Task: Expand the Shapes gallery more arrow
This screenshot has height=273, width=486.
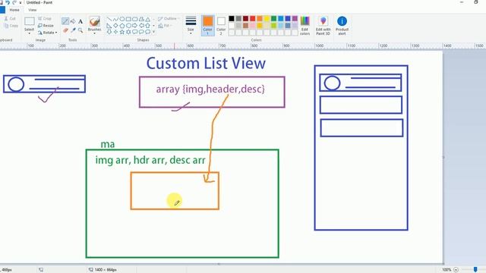Action: click(x=154, y=32)
